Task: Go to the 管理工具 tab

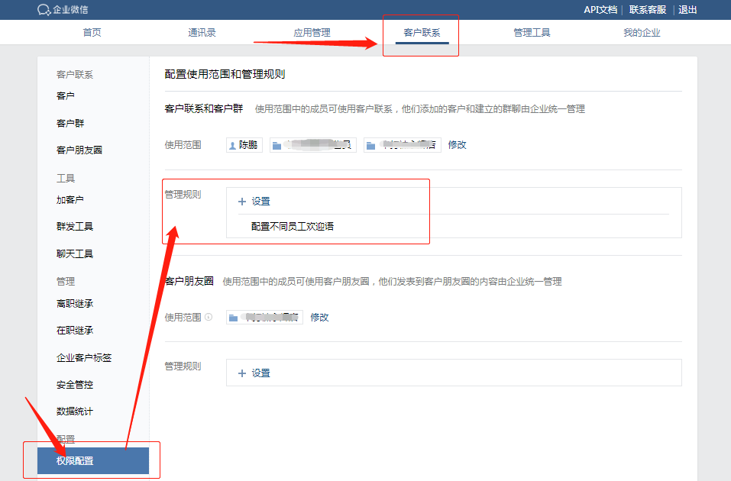Action: click(x=532, y=33)
